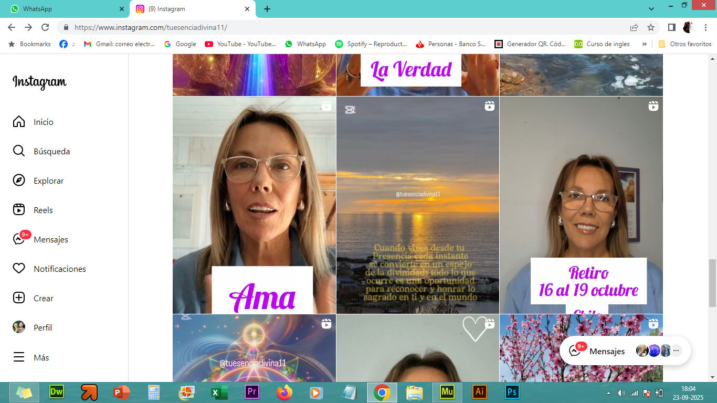
Task: Go to Reels in sidebar
Action: coord(19,210)
